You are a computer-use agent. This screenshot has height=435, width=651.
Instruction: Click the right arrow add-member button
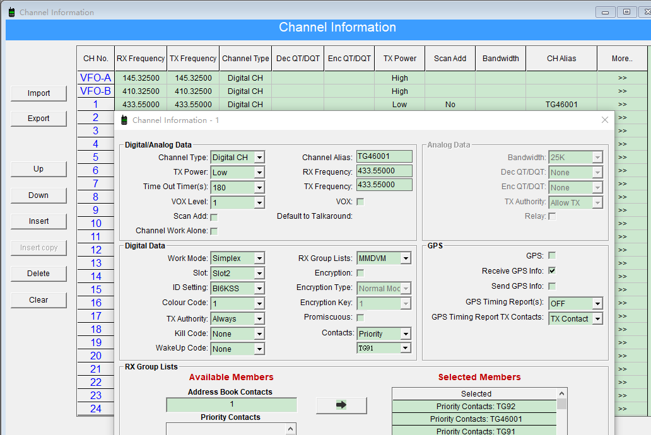341,405
